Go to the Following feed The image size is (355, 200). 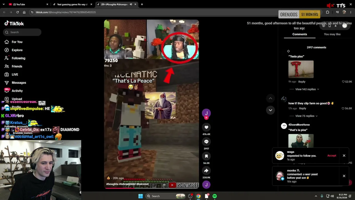[x=18, y=58]
